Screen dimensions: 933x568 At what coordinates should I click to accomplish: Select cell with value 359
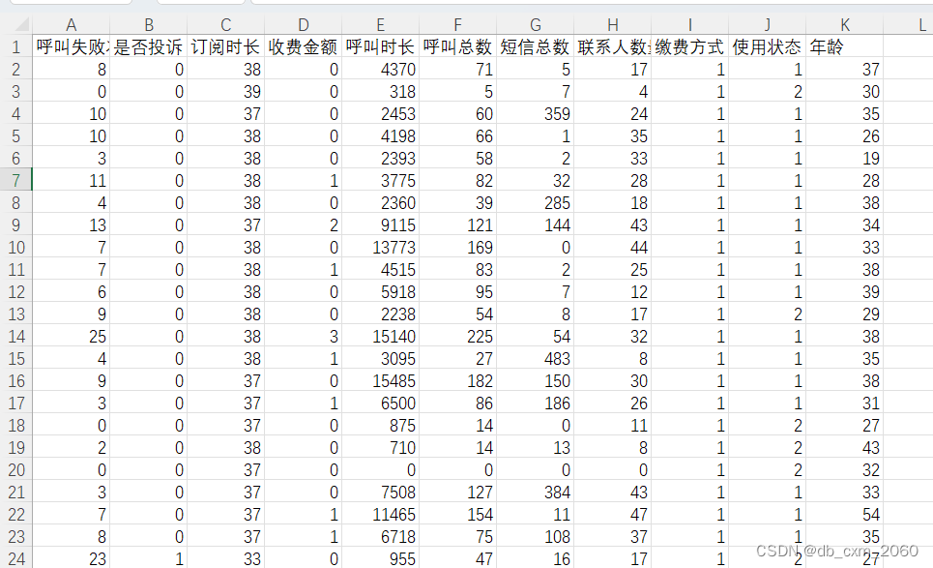click(535, 114)
